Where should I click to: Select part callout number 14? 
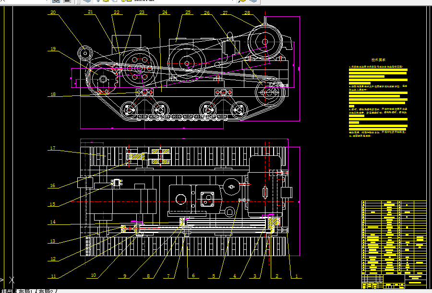[53, 222]
